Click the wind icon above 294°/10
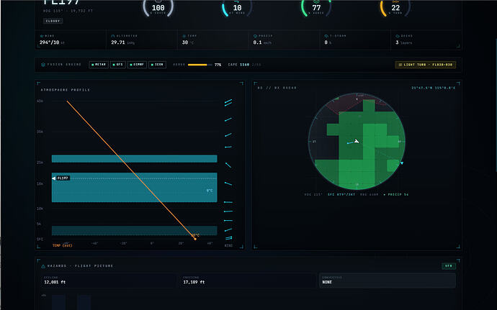 click(x=42, y=36)
